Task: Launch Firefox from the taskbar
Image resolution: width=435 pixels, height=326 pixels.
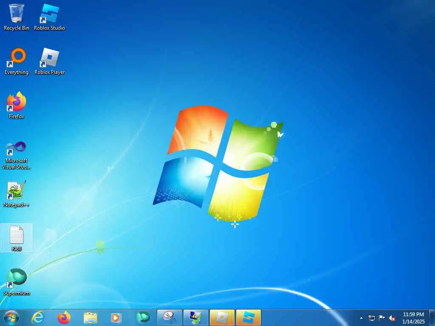Action: tap(64, 318)
